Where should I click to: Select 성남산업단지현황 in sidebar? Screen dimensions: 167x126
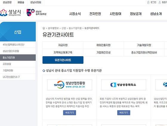click(18, 51)
